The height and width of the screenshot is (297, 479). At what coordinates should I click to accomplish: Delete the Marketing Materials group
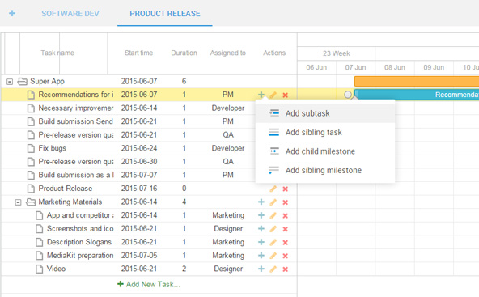click(286, 202)
